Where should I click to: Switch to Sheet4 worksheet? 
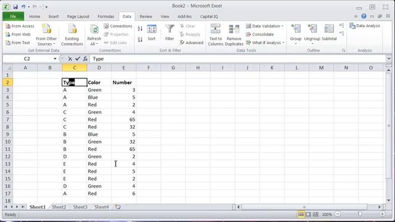click(101, 207)
